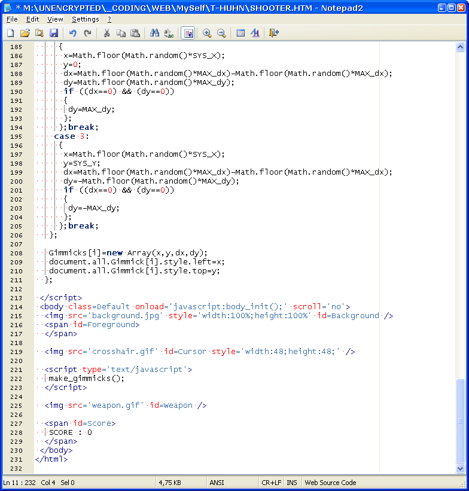Open the ? help menu
Screen dimensions: 469x491
[x=109, y=19]
